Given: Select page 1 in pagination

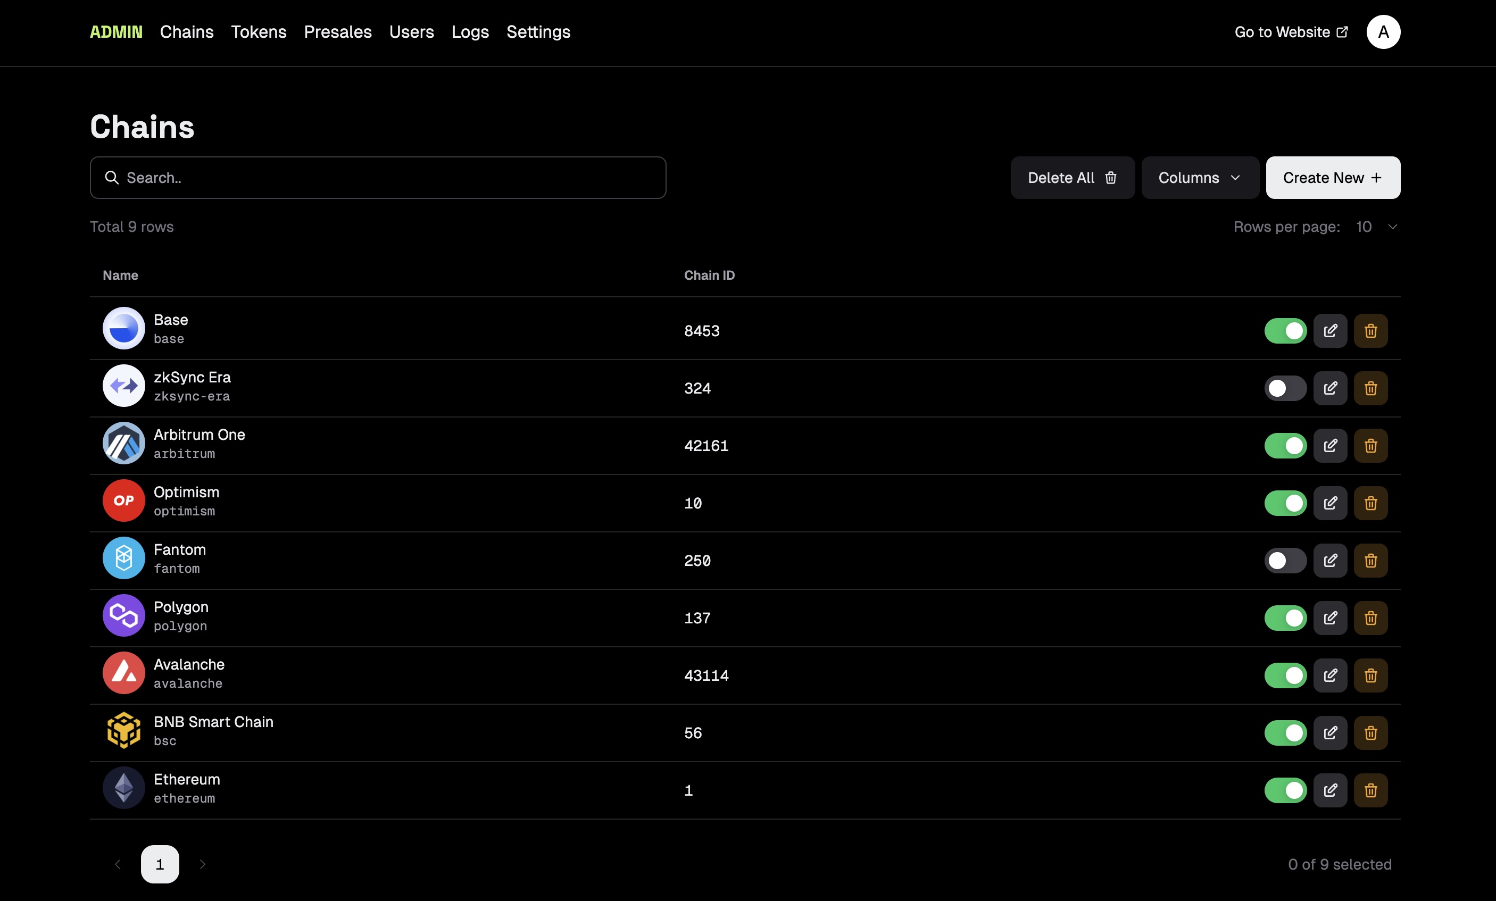Looking at the screenshot, I should (160, 864).
